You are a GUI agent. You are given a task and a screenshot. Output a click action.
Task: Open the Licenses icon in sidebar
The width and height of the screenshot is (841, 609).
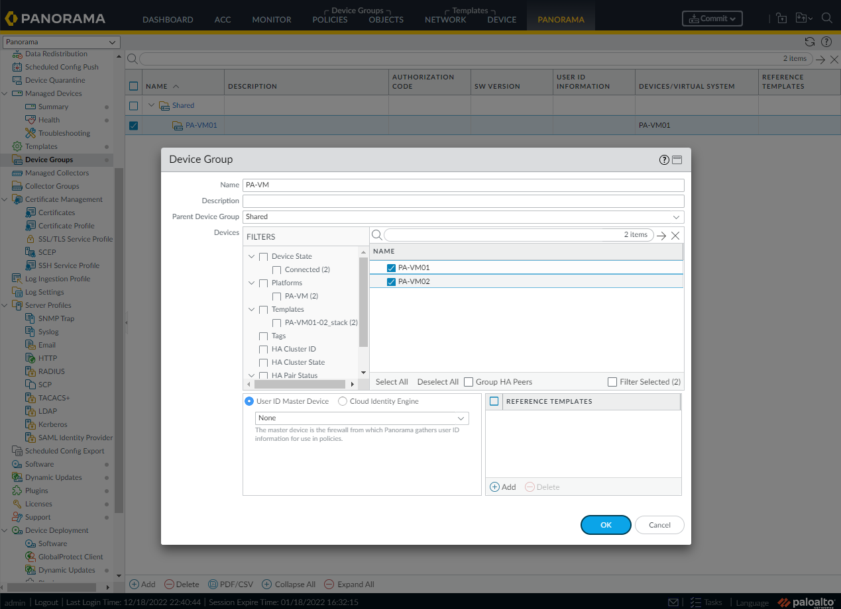pyautogui.click(x=17, y=504)
